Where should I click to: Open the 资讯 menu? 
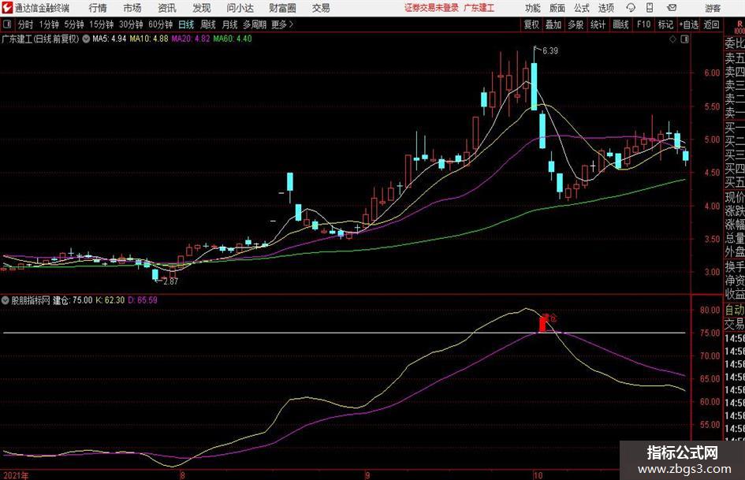(167, 8)
